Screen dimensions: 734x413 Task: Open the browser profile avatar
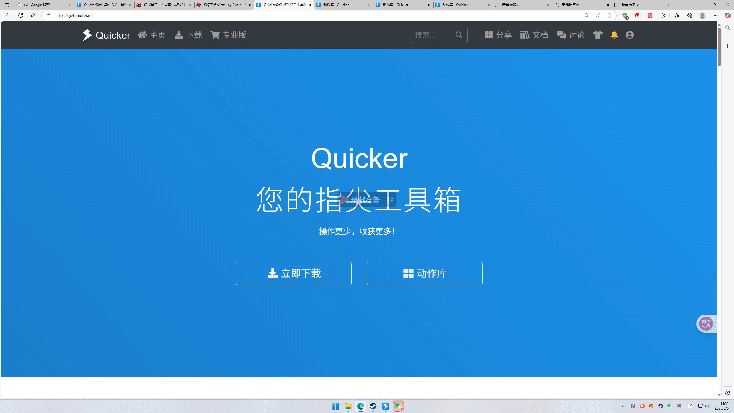702,15
